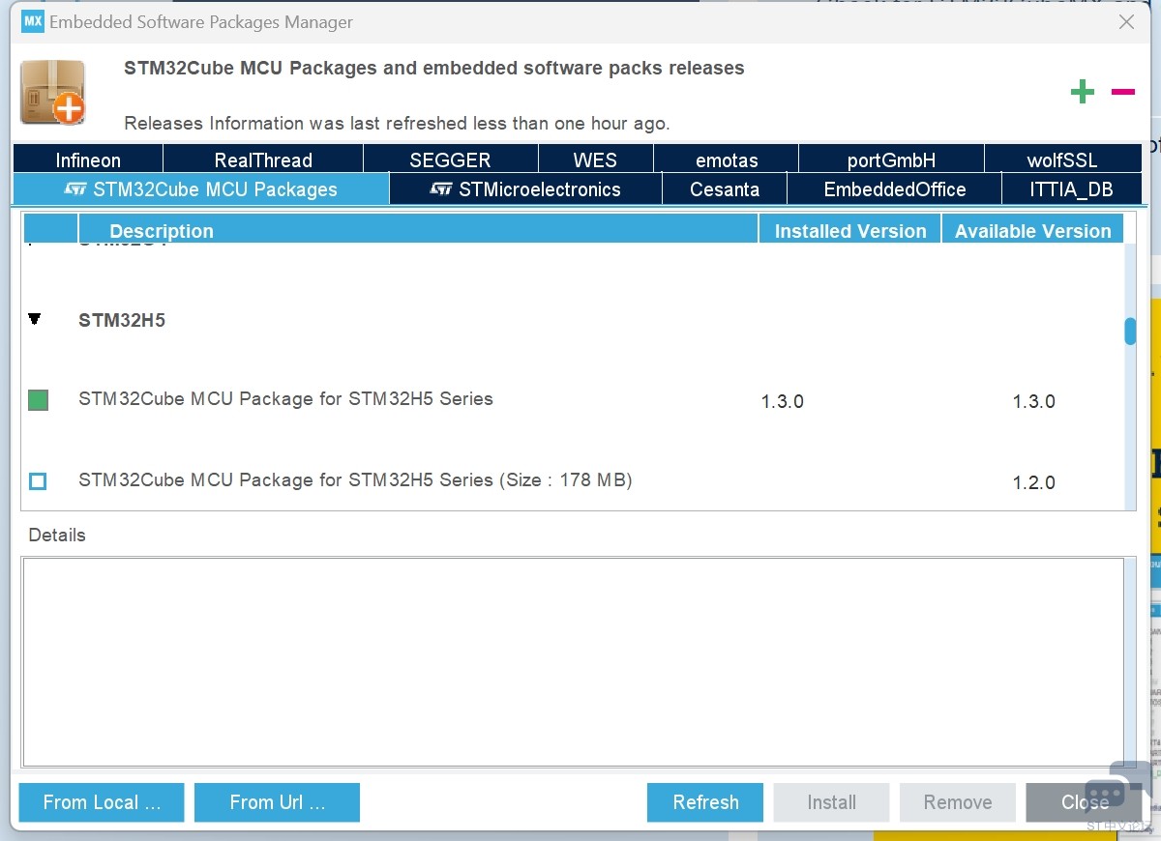This screenshot has width=1161, height=841.
Task: Click the Available Version column header
Action: click(1032, 230)
